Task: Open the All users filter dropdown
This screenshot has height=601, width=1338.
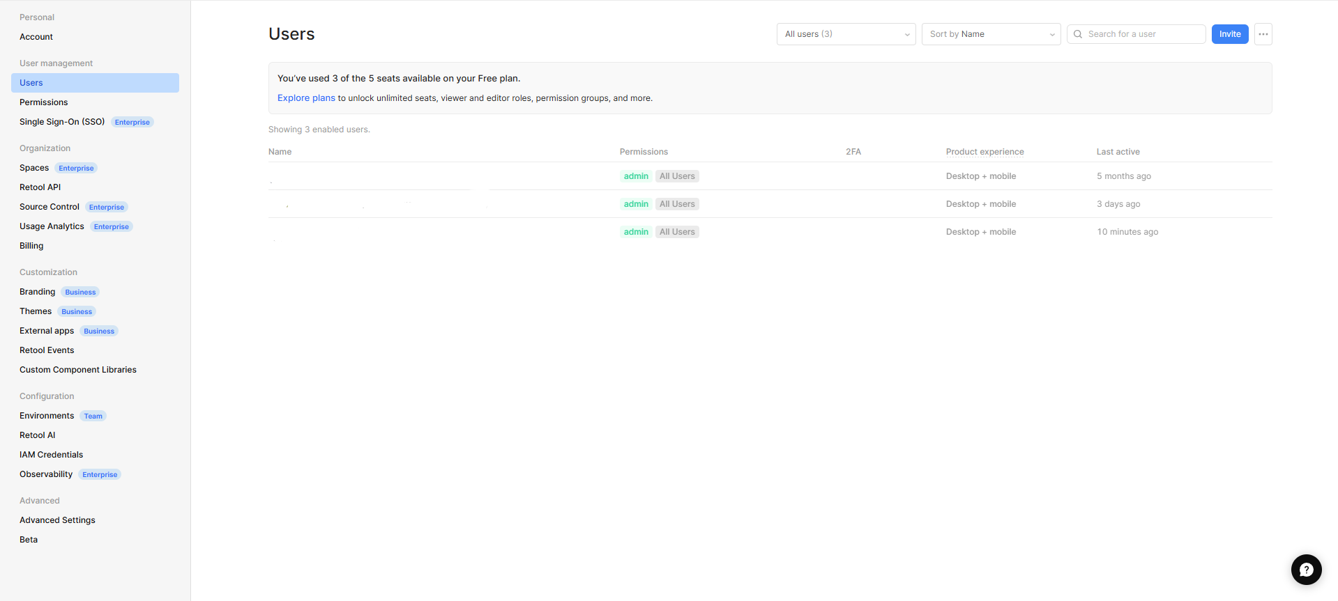Action: point(846,34)
